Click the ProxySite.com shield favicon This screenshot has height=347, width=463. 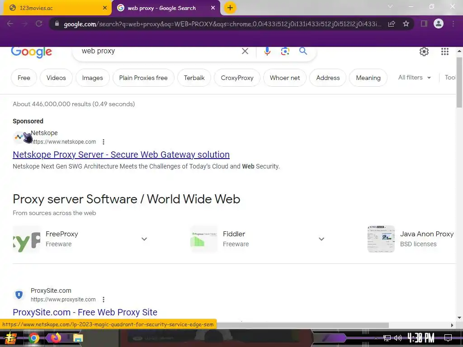19,295
